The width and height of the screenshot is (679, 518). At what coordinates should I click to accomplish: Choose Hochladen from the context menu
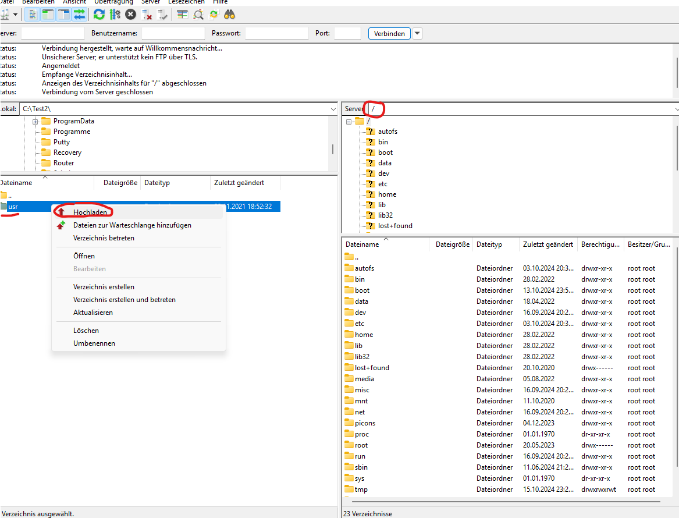click(90, 212)
